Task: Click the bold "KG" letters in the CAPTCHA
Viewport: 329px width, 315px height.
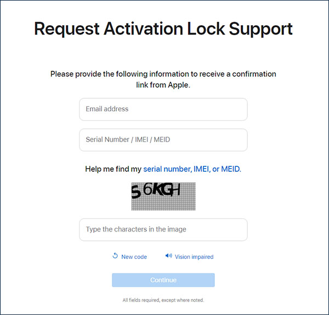Action: (x=161, y=189)
